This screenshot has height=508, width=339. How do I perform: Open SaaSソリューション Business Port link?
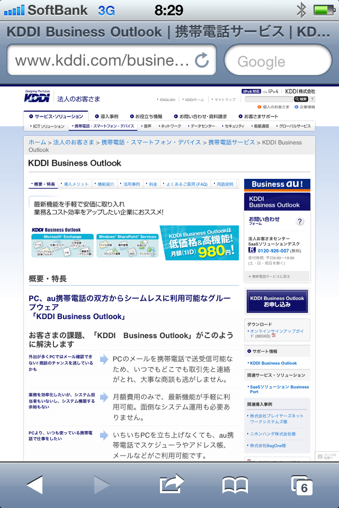279,389
